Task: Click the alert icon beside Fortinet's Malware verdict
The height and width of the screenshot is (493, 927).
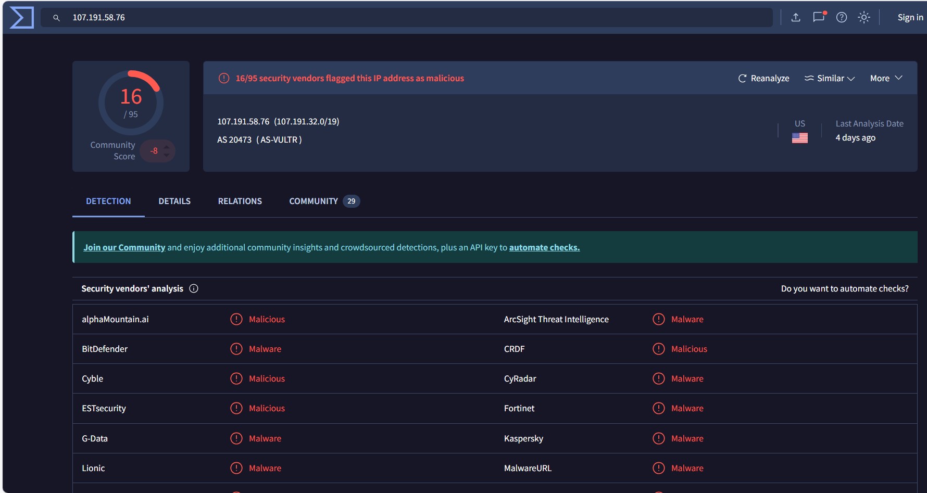Action: pyautogui.click(x=659, y=408)
